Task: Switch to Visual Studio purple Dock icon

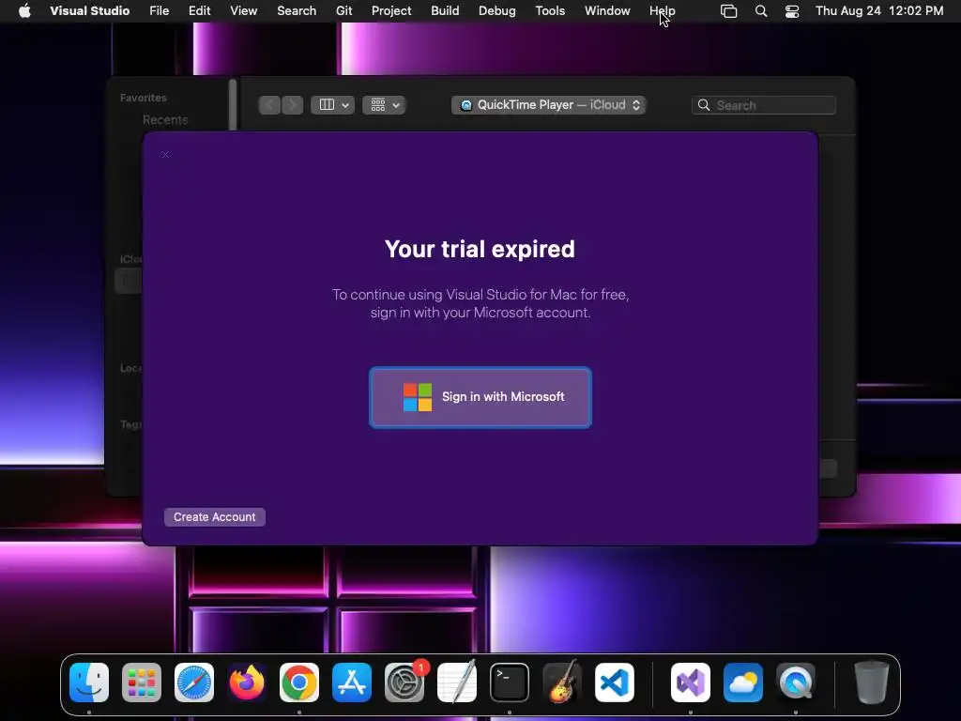Action: [691, 683]
